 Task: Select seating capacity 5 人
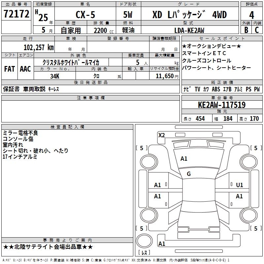142,62
